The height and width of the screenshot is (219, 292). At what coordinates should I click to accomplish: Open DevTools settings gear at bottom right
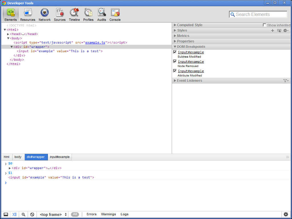(x=286, y=214)
